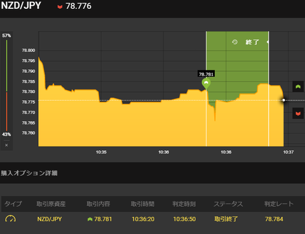Click the current rate 78.776 in the header
305x234 pixels.
78,6
